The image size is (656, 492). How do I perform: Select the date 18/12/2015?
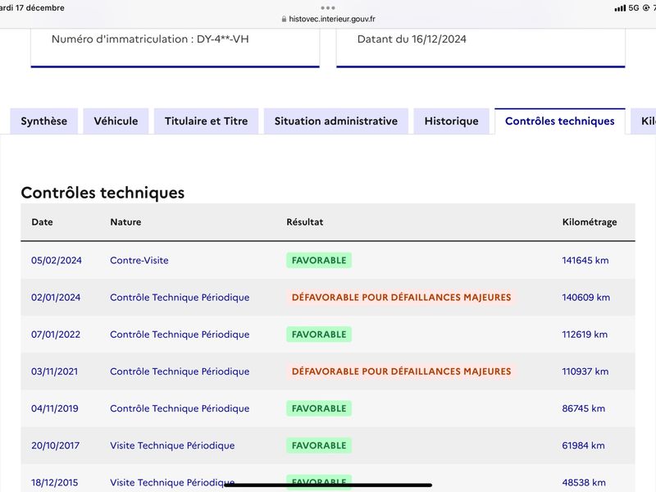tap(55, 482)
